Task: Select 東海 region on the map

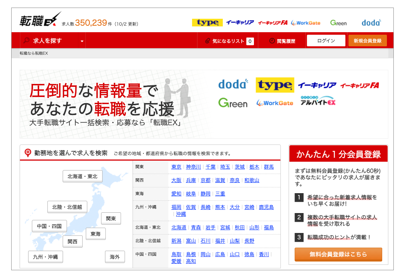Action: [96, 234]
